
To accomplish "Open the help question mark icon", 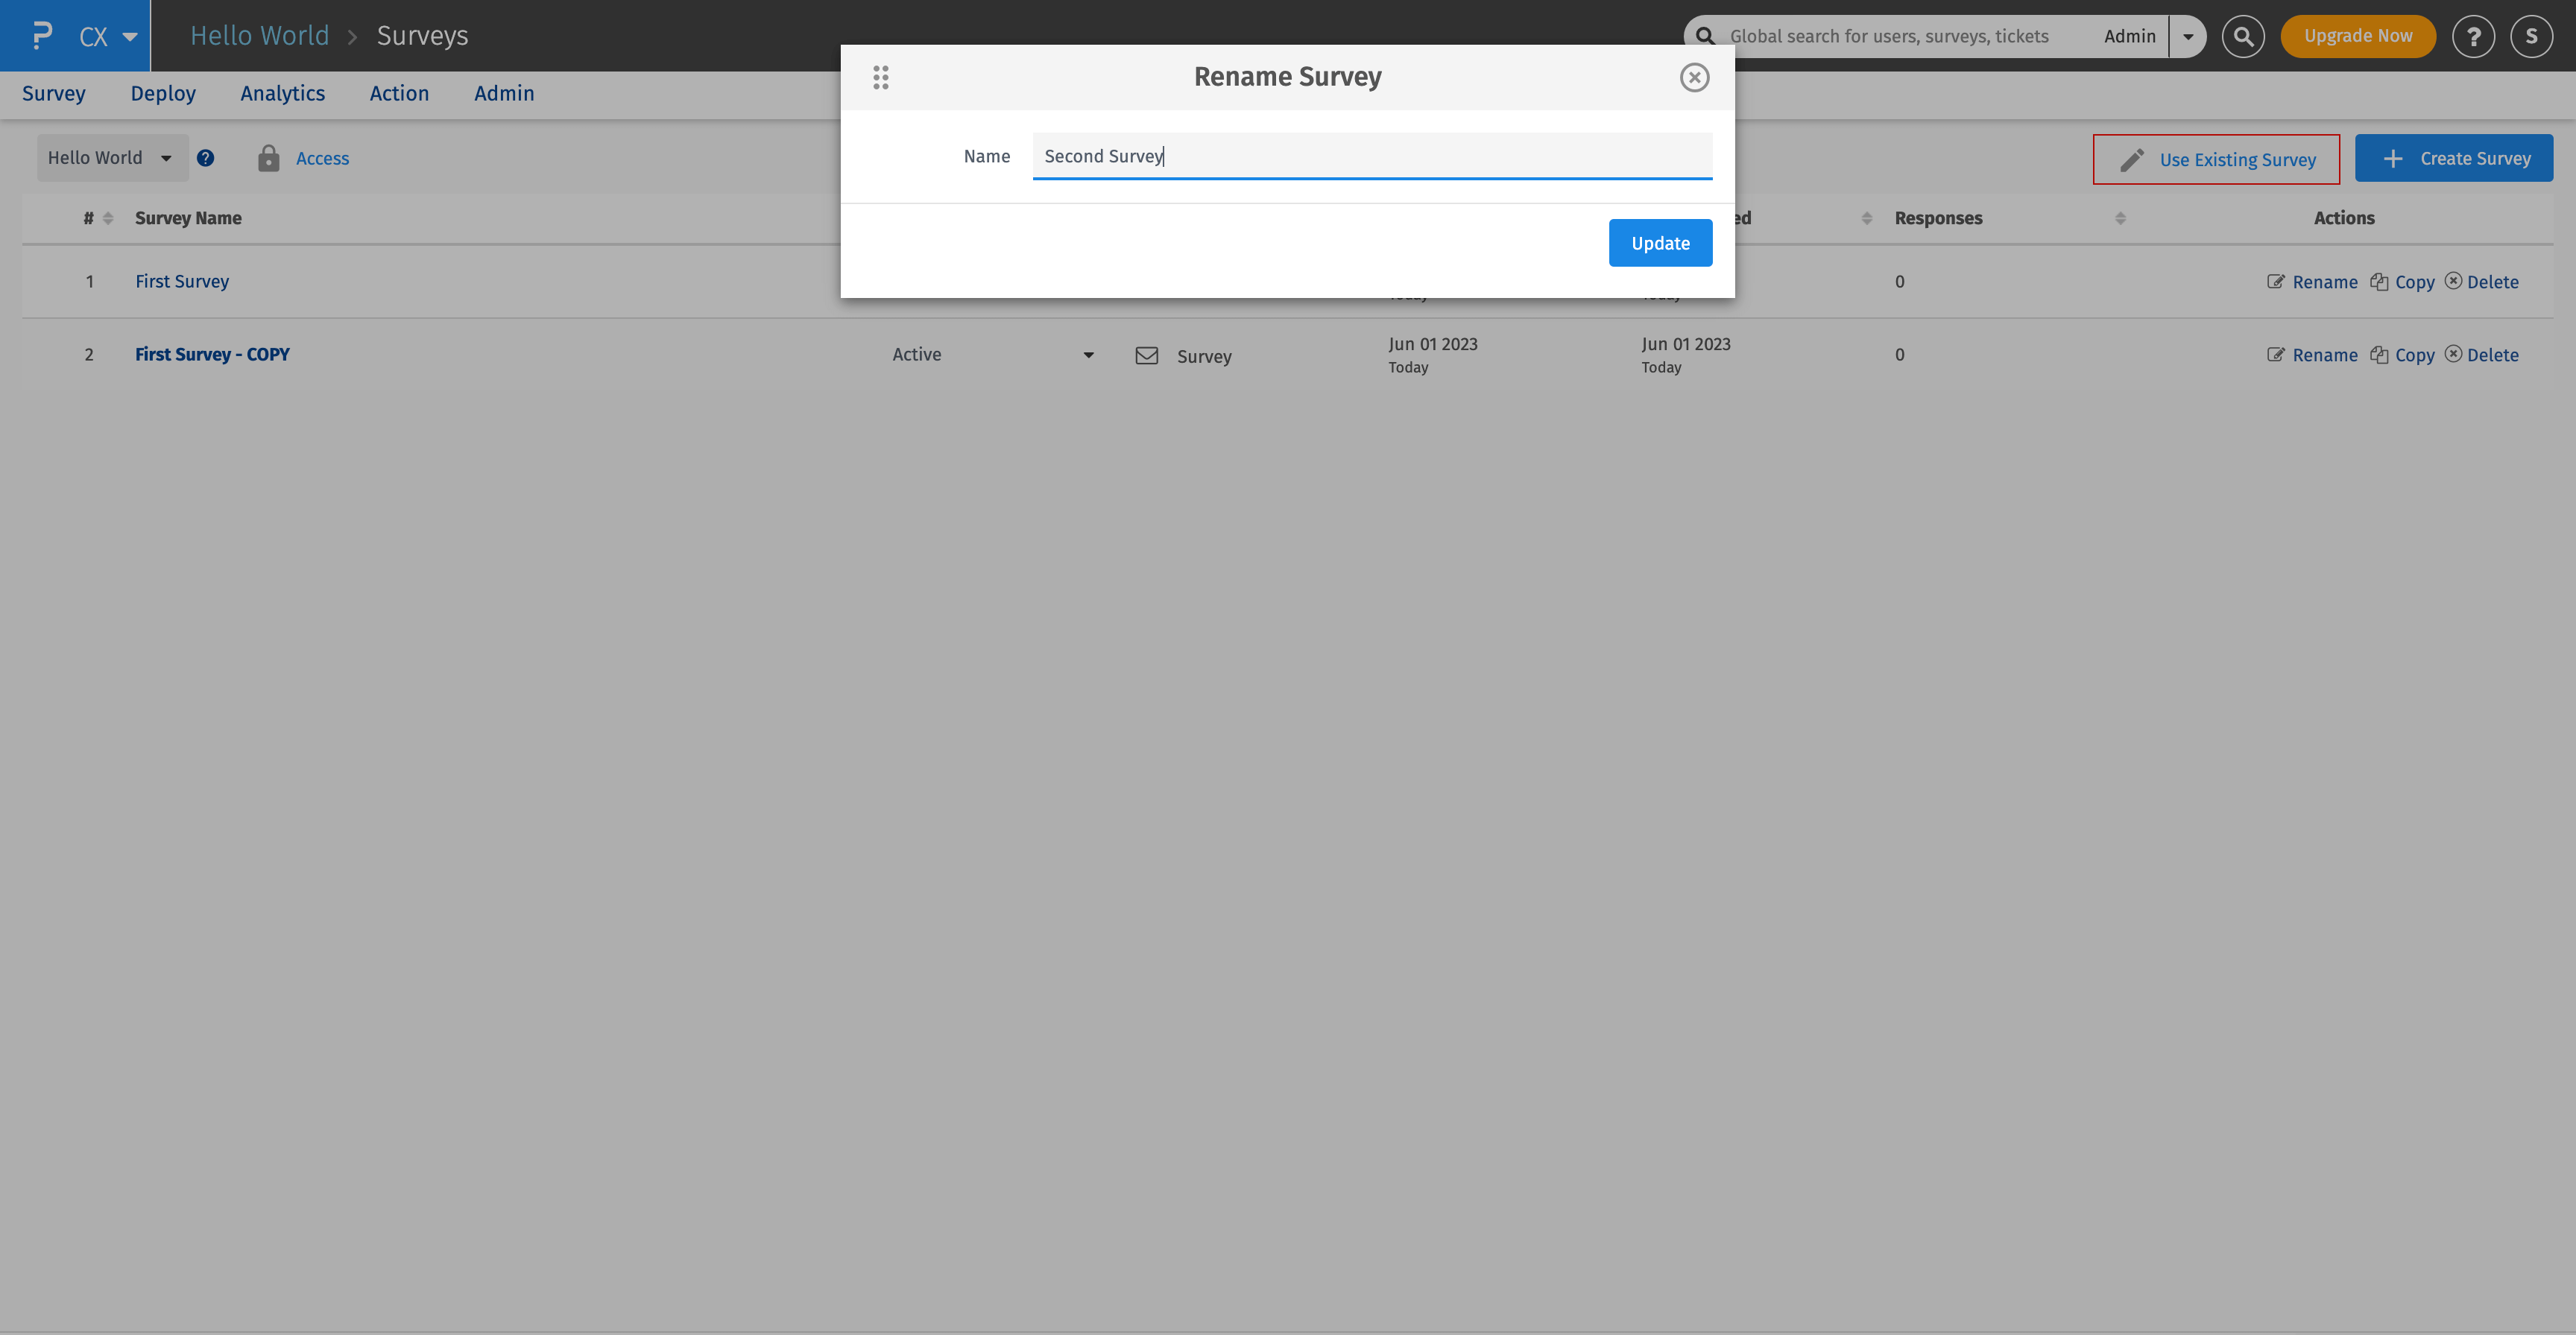I will 2474,36.
